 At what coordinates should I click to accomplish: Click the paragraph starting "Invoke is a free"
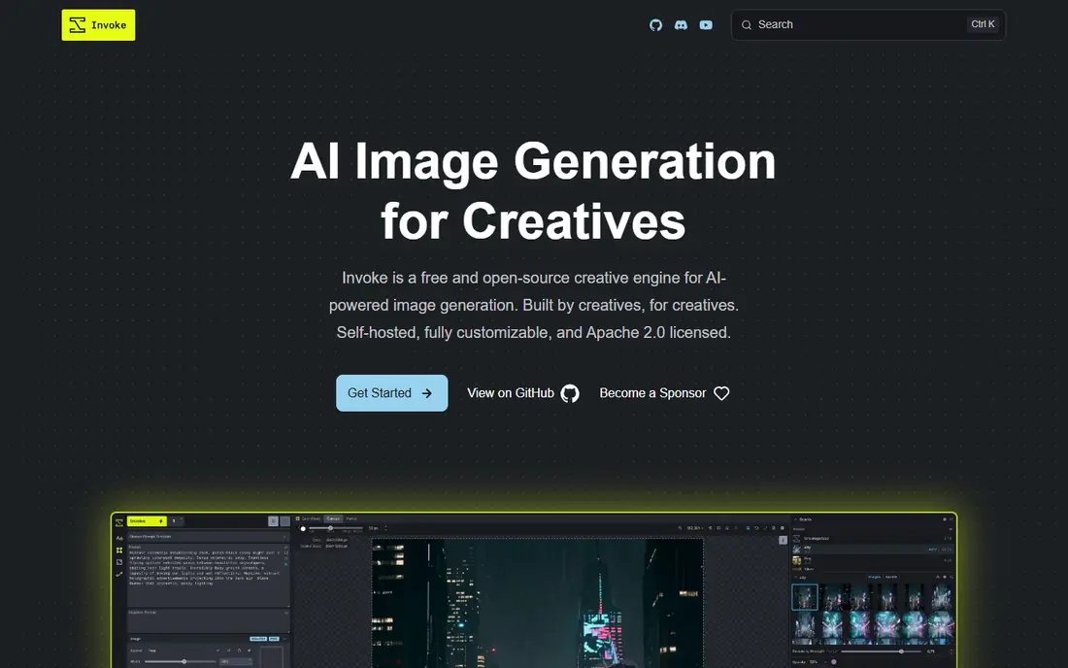coord(533,305)
